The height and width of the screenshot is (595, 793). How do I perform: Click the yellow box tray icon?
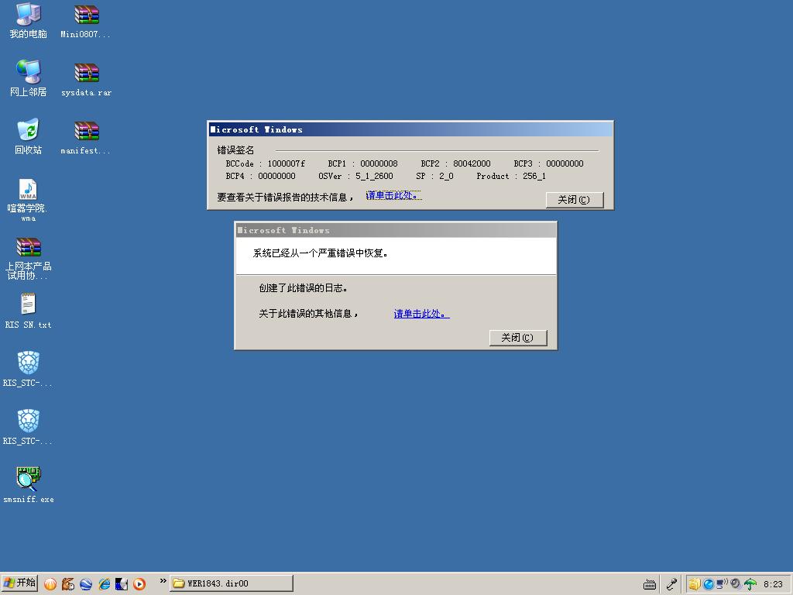(x=695, y=584)
